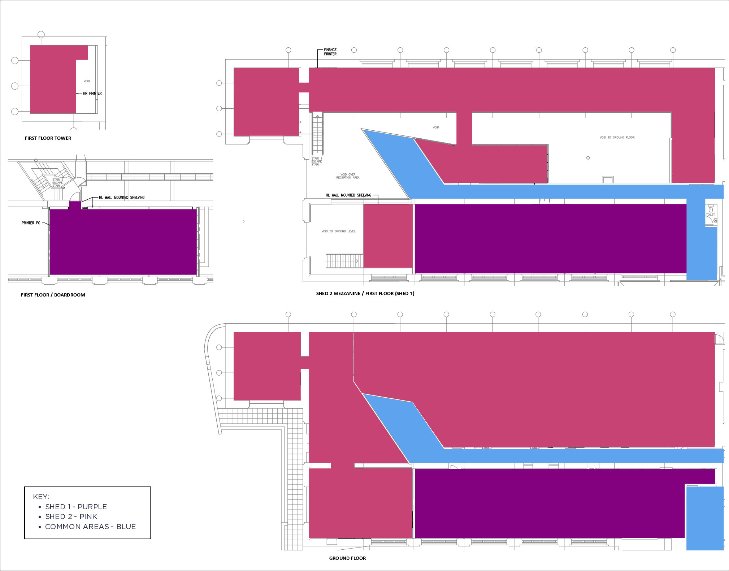Click the purple Shed 1 area on mezzanine plan
Image resolution: width=729 pixels, height=571 pixels.
coord(550,239)
